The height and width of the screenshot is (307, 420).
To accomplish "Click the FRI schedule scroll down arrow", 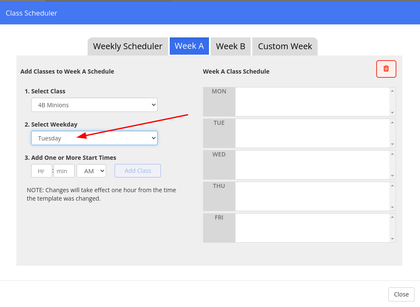I will click(x=393, y=239).
